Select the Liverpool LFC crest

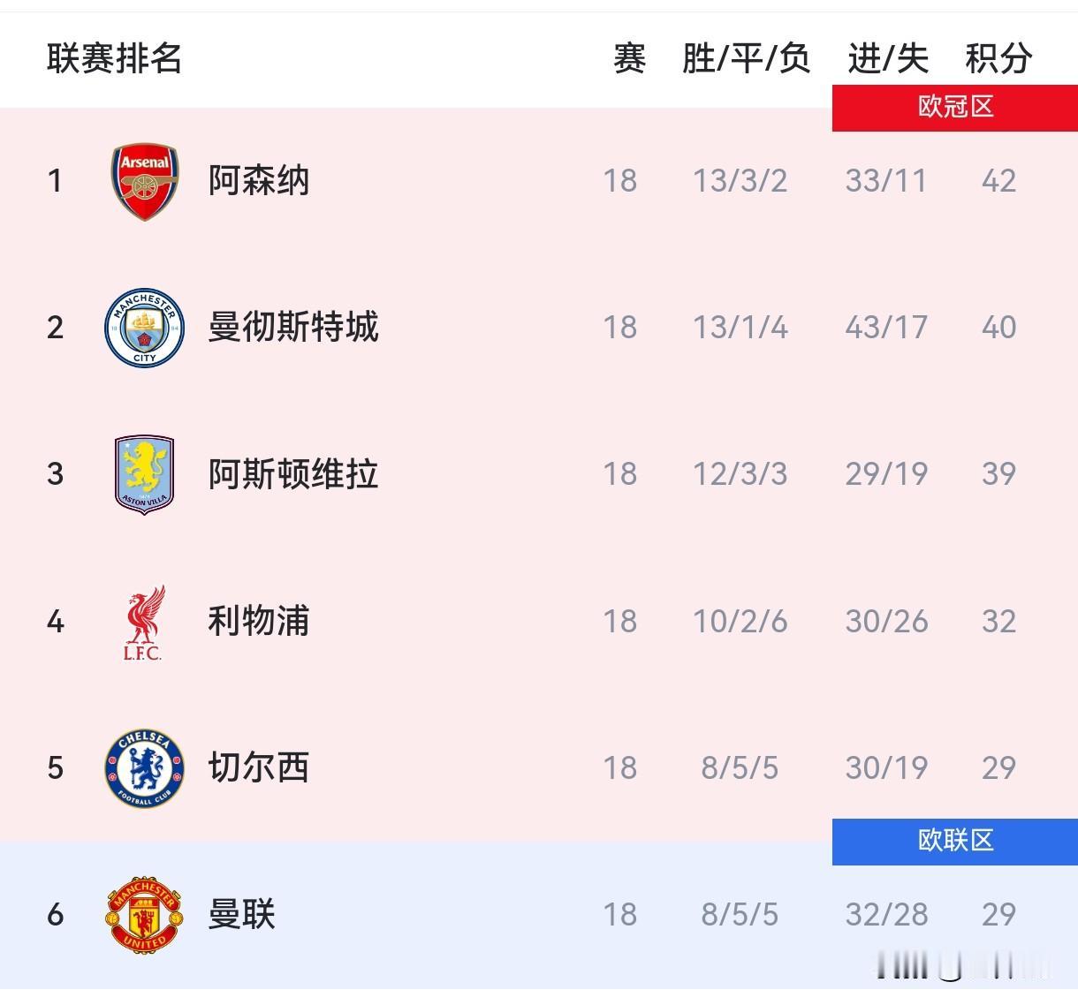pyautogui.click(x=145, y=622)
